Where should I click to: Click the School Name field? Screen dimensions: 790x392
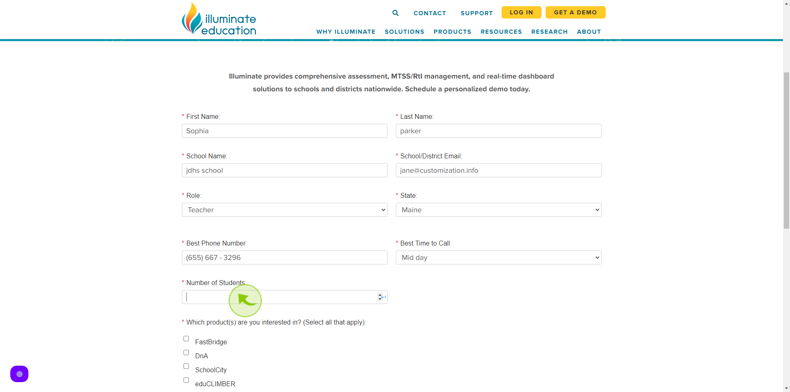click(x=285, y=170)
